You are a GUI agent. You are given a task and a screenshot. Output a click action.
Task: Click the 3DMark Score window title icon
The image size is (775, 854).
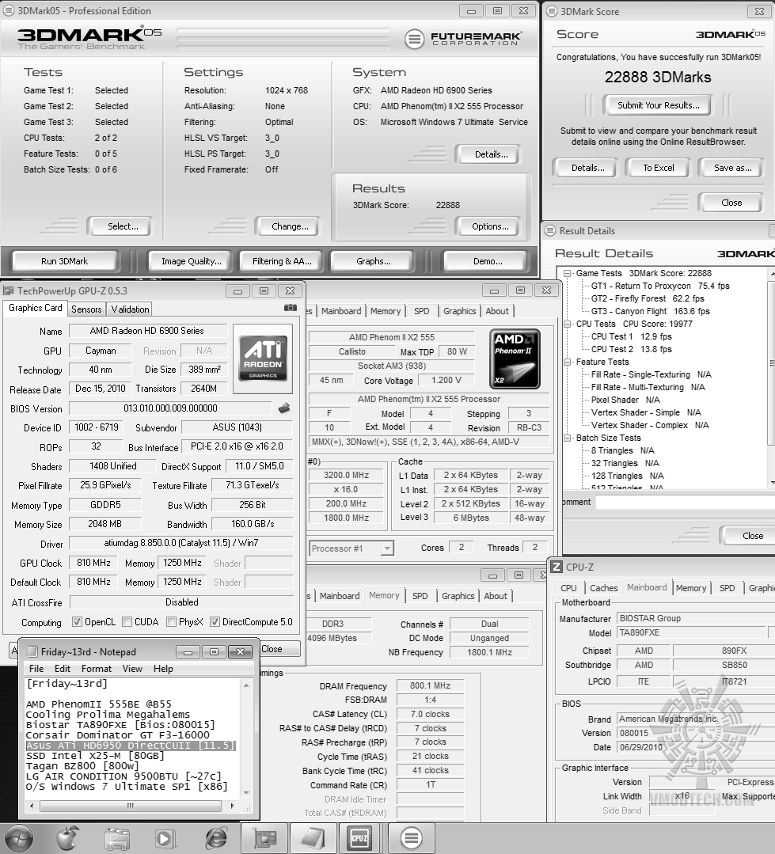pos(552,11)
